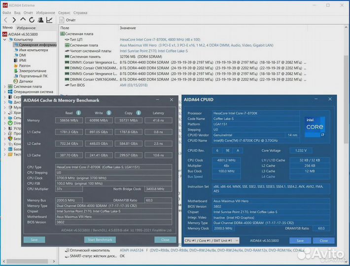
Task: Expand the Операционная система tree node
Action: click(x=5, y=92)
